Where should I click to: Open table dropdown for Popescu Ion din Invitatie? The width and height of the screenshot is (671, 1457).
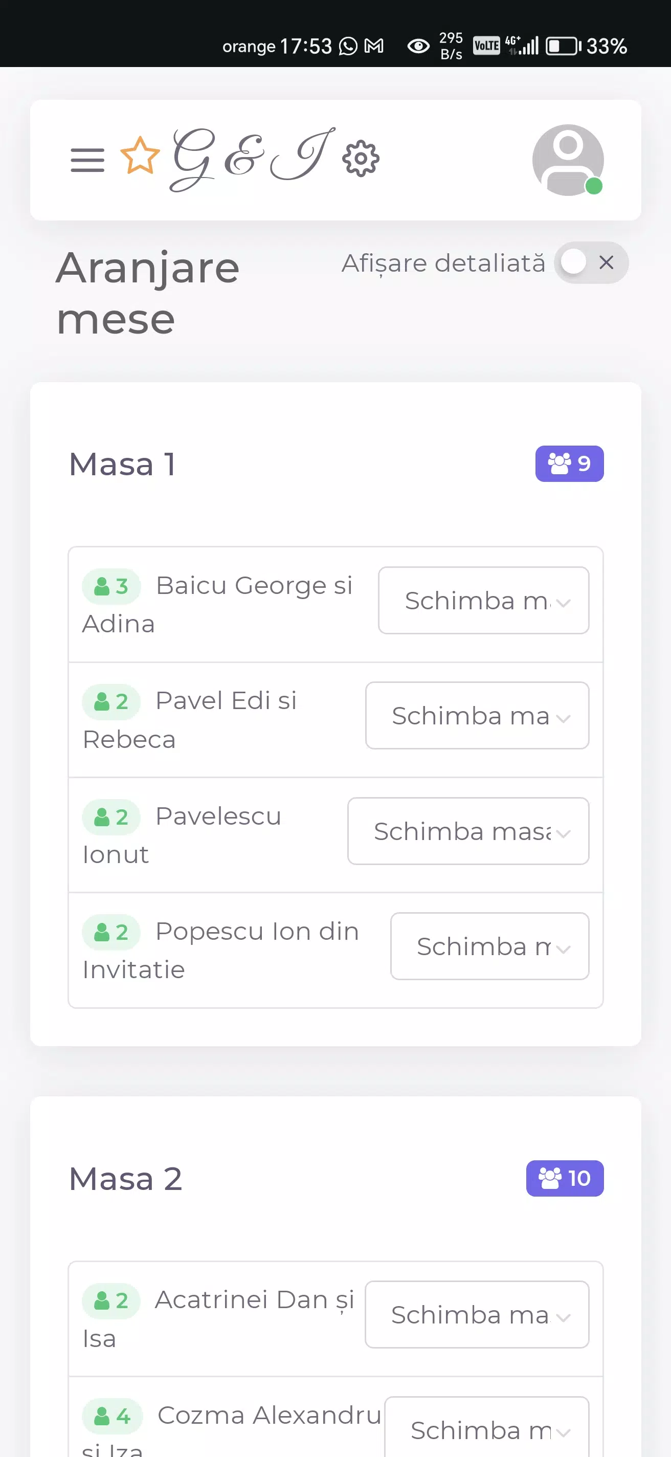click(489, 946)
